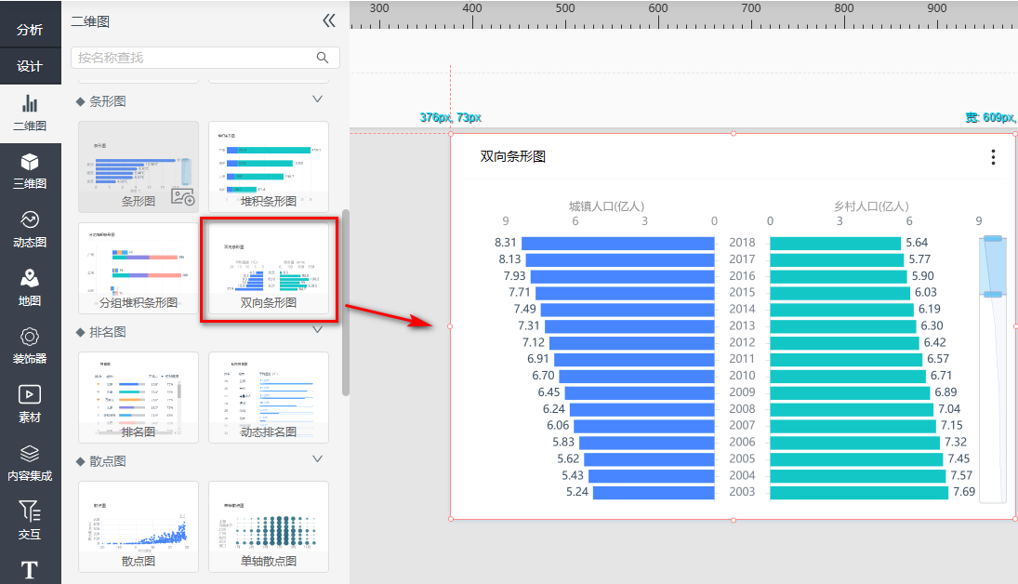
Task: Click the chart's vertical data zoom slider
Action: tap(993, 268)
